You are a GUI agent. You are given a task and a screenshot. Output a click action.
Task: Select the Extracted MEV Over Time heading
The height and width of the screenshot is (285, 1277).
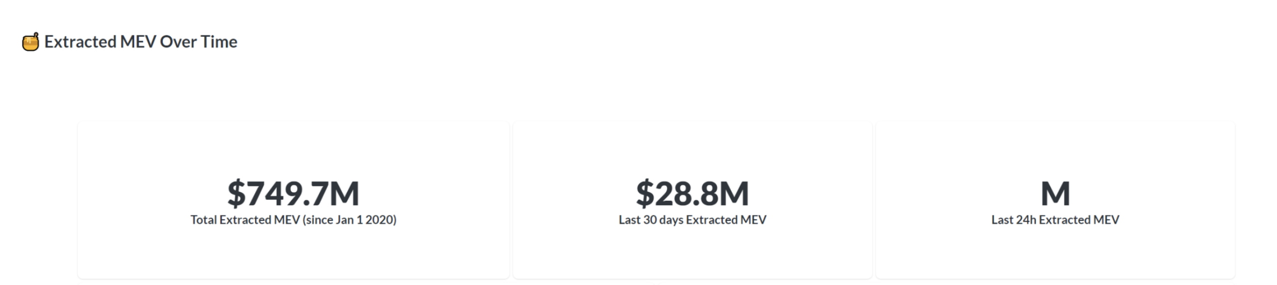coord(141,42)
